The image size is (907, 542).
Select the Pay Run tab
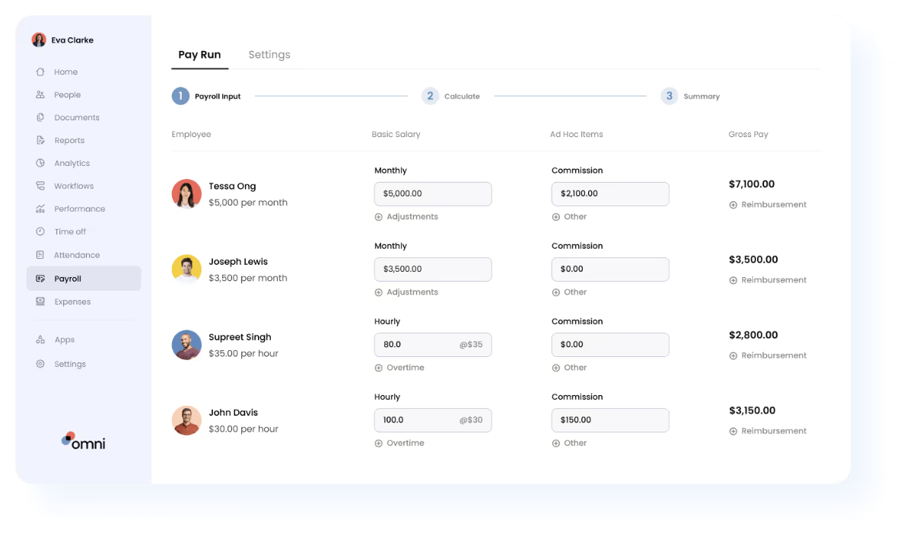pos(199,55)
